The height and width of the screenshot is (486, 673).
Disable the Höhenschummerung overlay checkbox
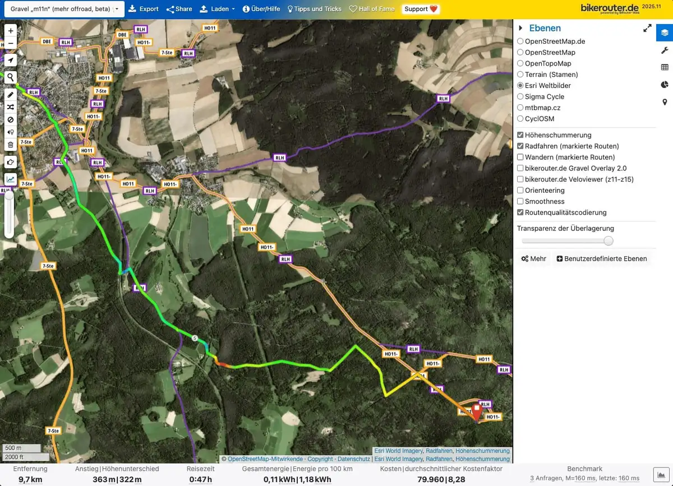click(x=520, y=135)
